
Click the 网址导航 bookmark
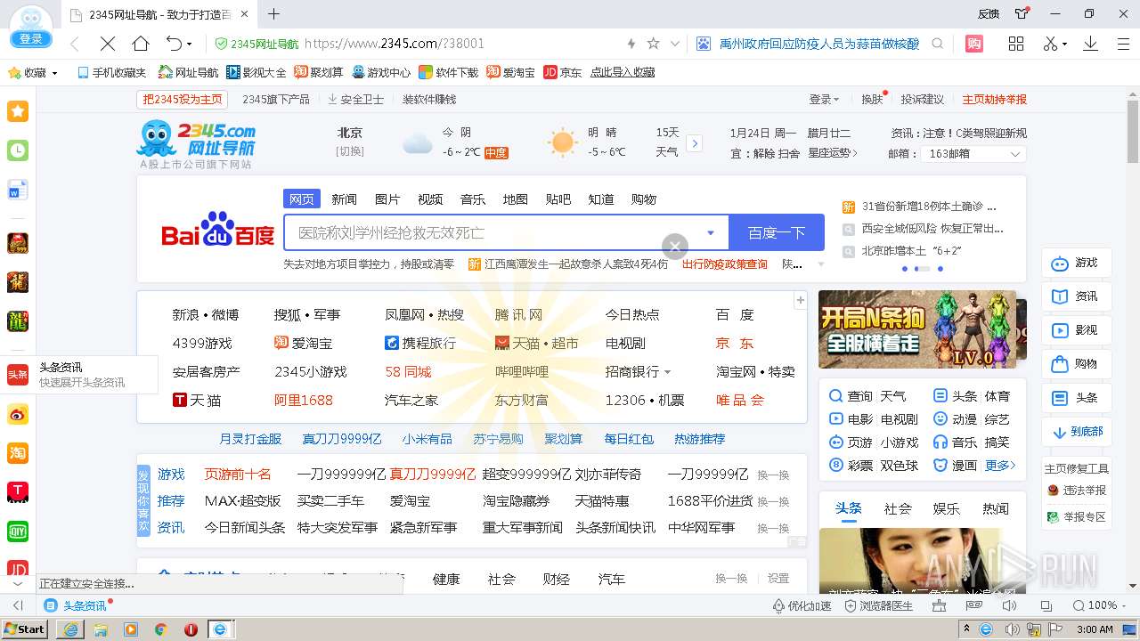(x=188, y=73)
